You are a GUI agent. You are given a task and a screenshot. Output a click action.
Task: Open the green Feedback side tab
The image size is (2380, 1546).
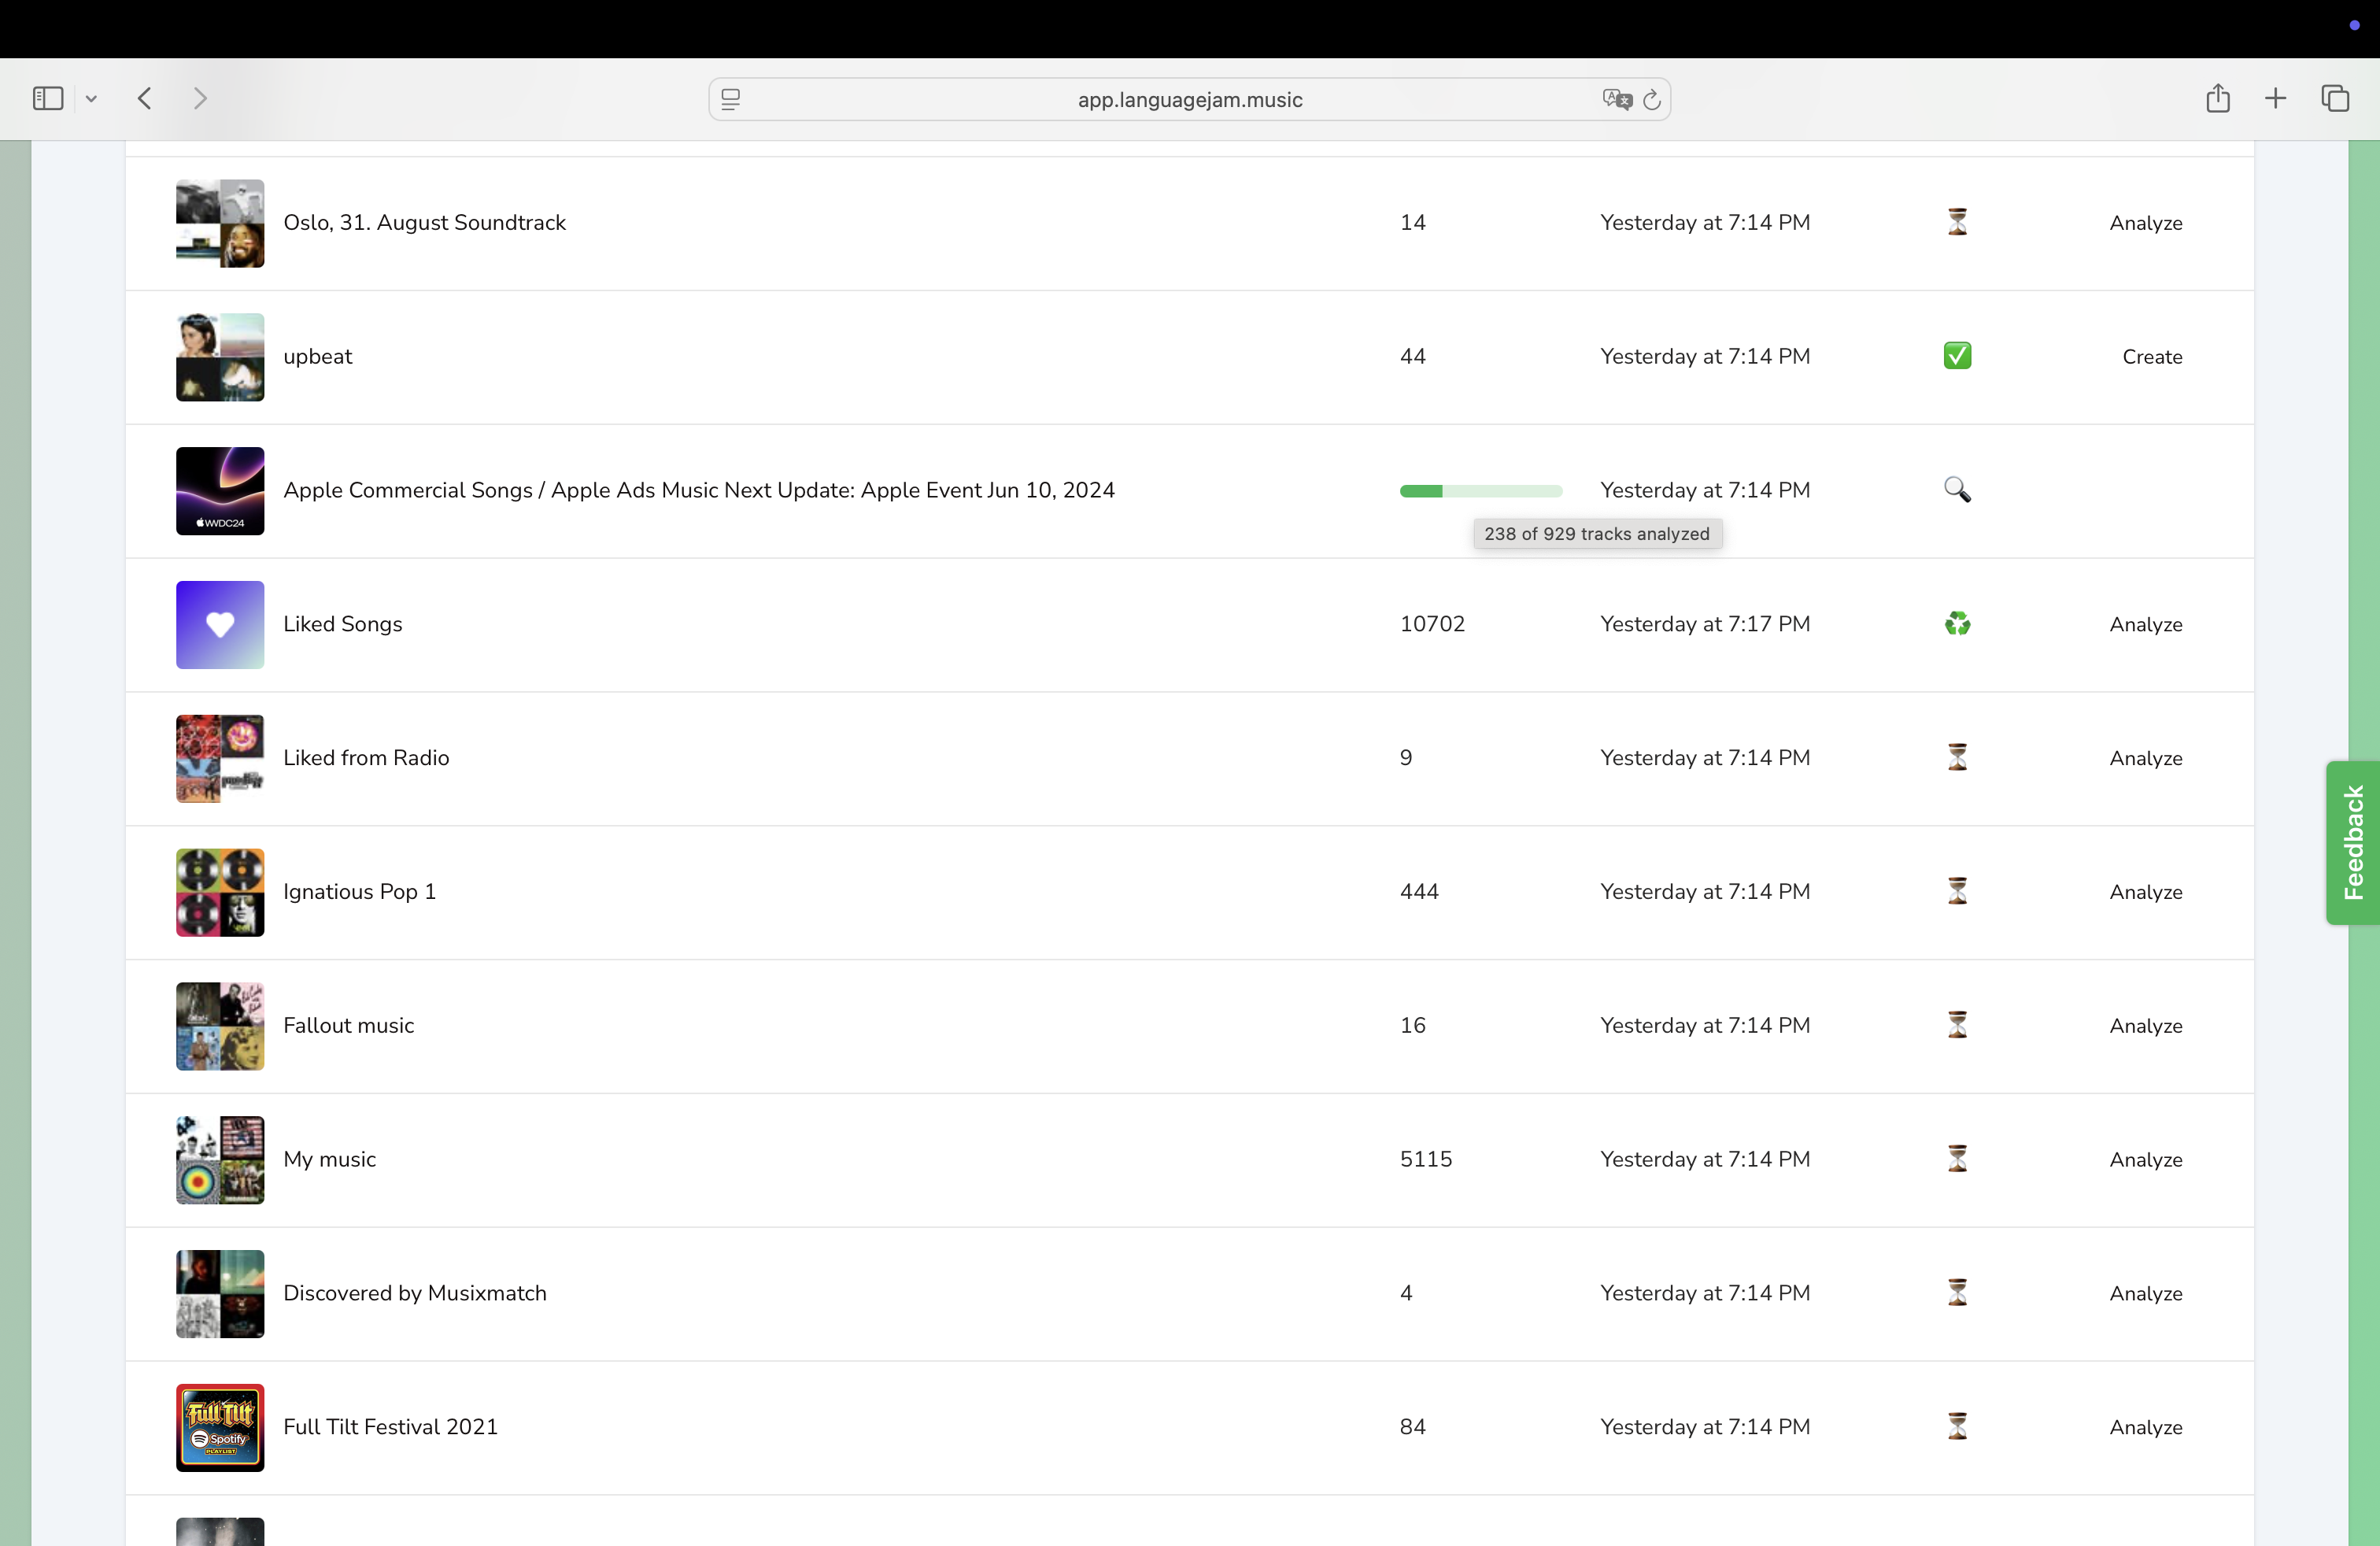click(2353, 842)
